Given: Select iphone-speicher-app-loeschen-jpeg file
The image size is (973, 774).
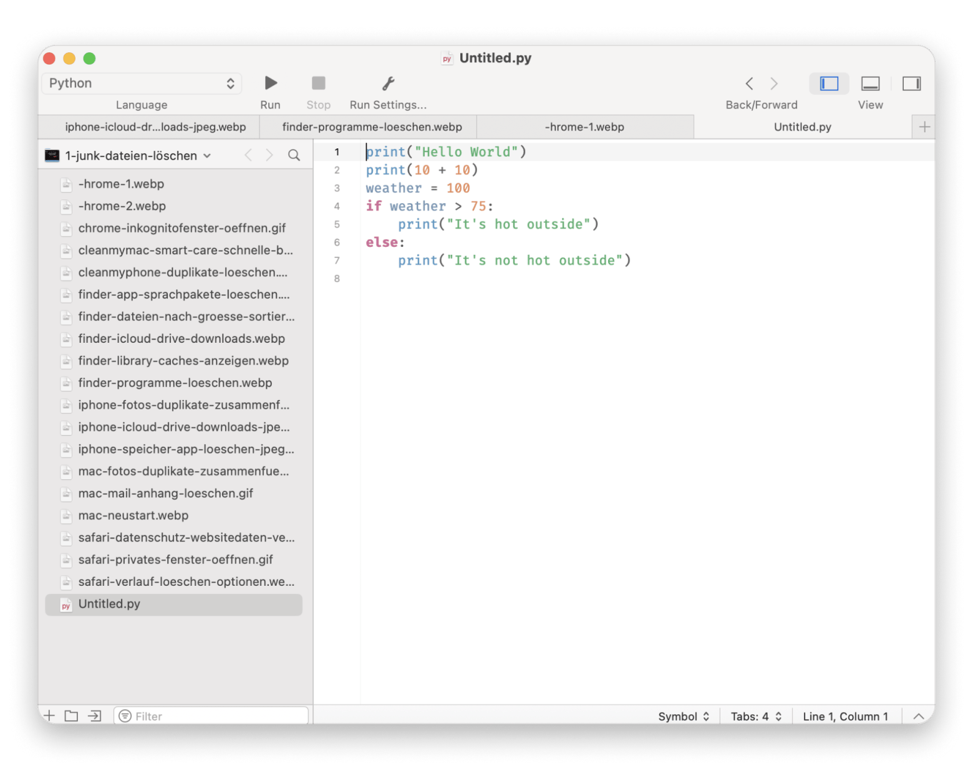Looking at the screenshot, I should (174, 449).
